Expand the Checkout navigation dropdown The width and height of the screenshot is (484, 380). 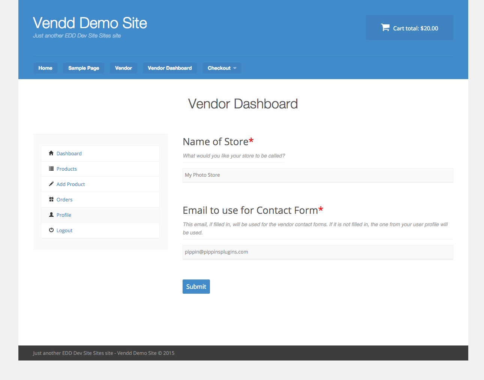222,68
